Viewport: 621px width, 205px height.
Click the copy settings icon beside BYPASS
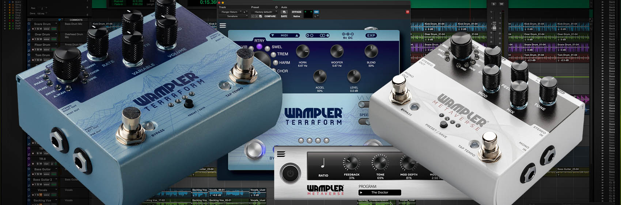pos(284,12)
